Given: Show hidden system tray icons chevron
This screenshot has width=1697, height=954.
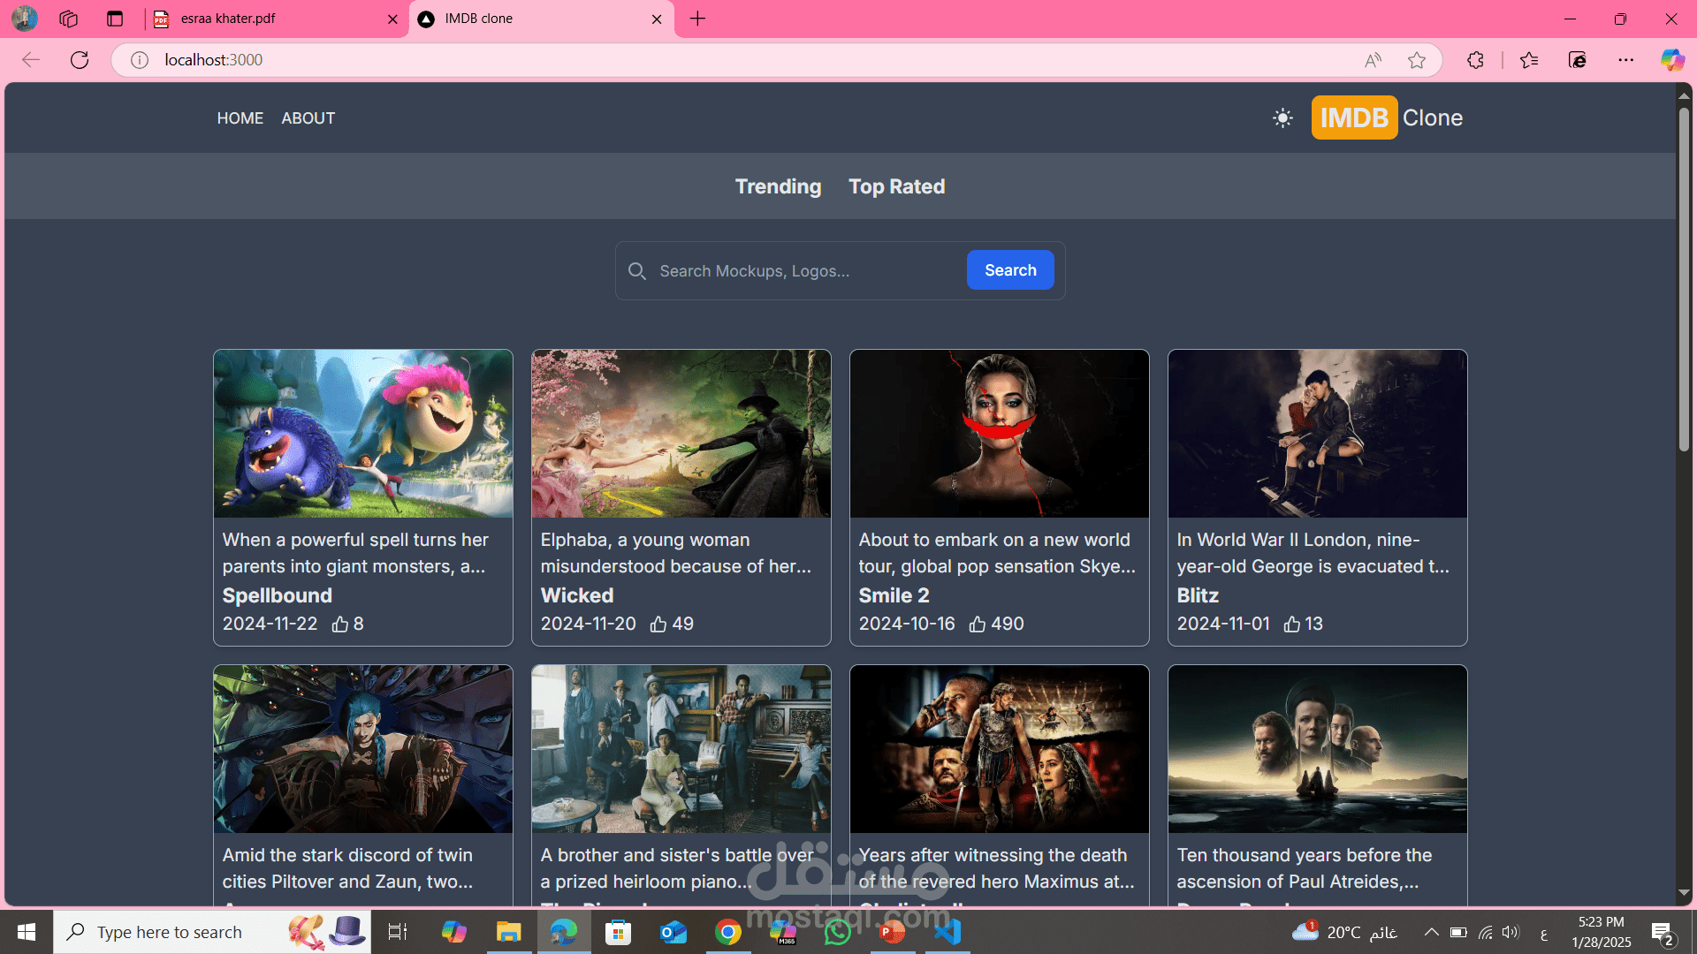Looking at the screenshot, I should coord(1431,932).
